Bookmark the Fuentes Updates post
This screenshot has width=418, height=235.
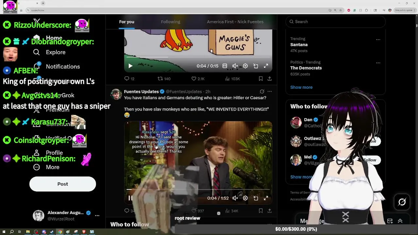pos(261,211)
